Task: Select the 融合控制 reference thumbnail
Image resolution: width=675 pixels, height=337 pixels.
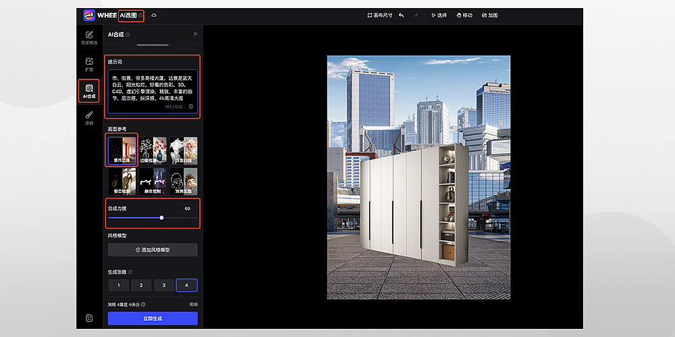Action: (153, 181)
